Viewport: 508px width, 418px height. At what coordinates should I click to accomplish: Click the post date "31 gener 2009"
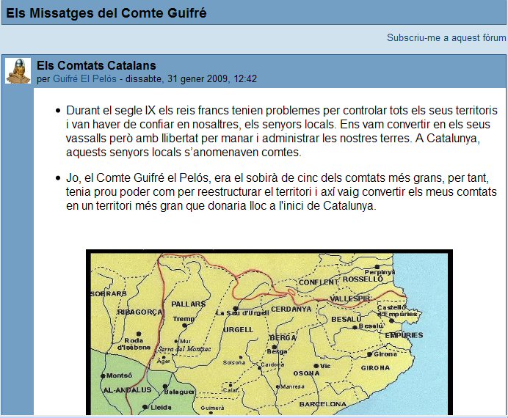click(201, 78)
